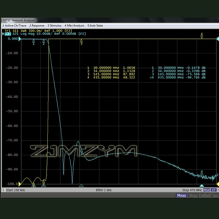Click the filled cyan marker-4 triangle on the frequency axis
Viewport: 219px width, 219px height.
tap(202, 186)
